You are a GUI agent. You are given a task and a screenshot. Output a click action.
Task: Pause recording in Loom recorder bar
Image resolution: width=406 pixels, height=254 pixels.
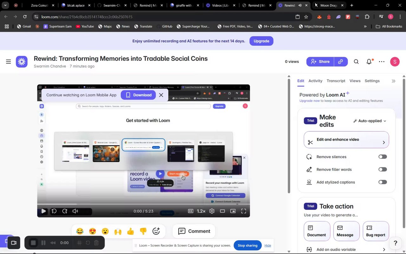[x=43, y=243]
